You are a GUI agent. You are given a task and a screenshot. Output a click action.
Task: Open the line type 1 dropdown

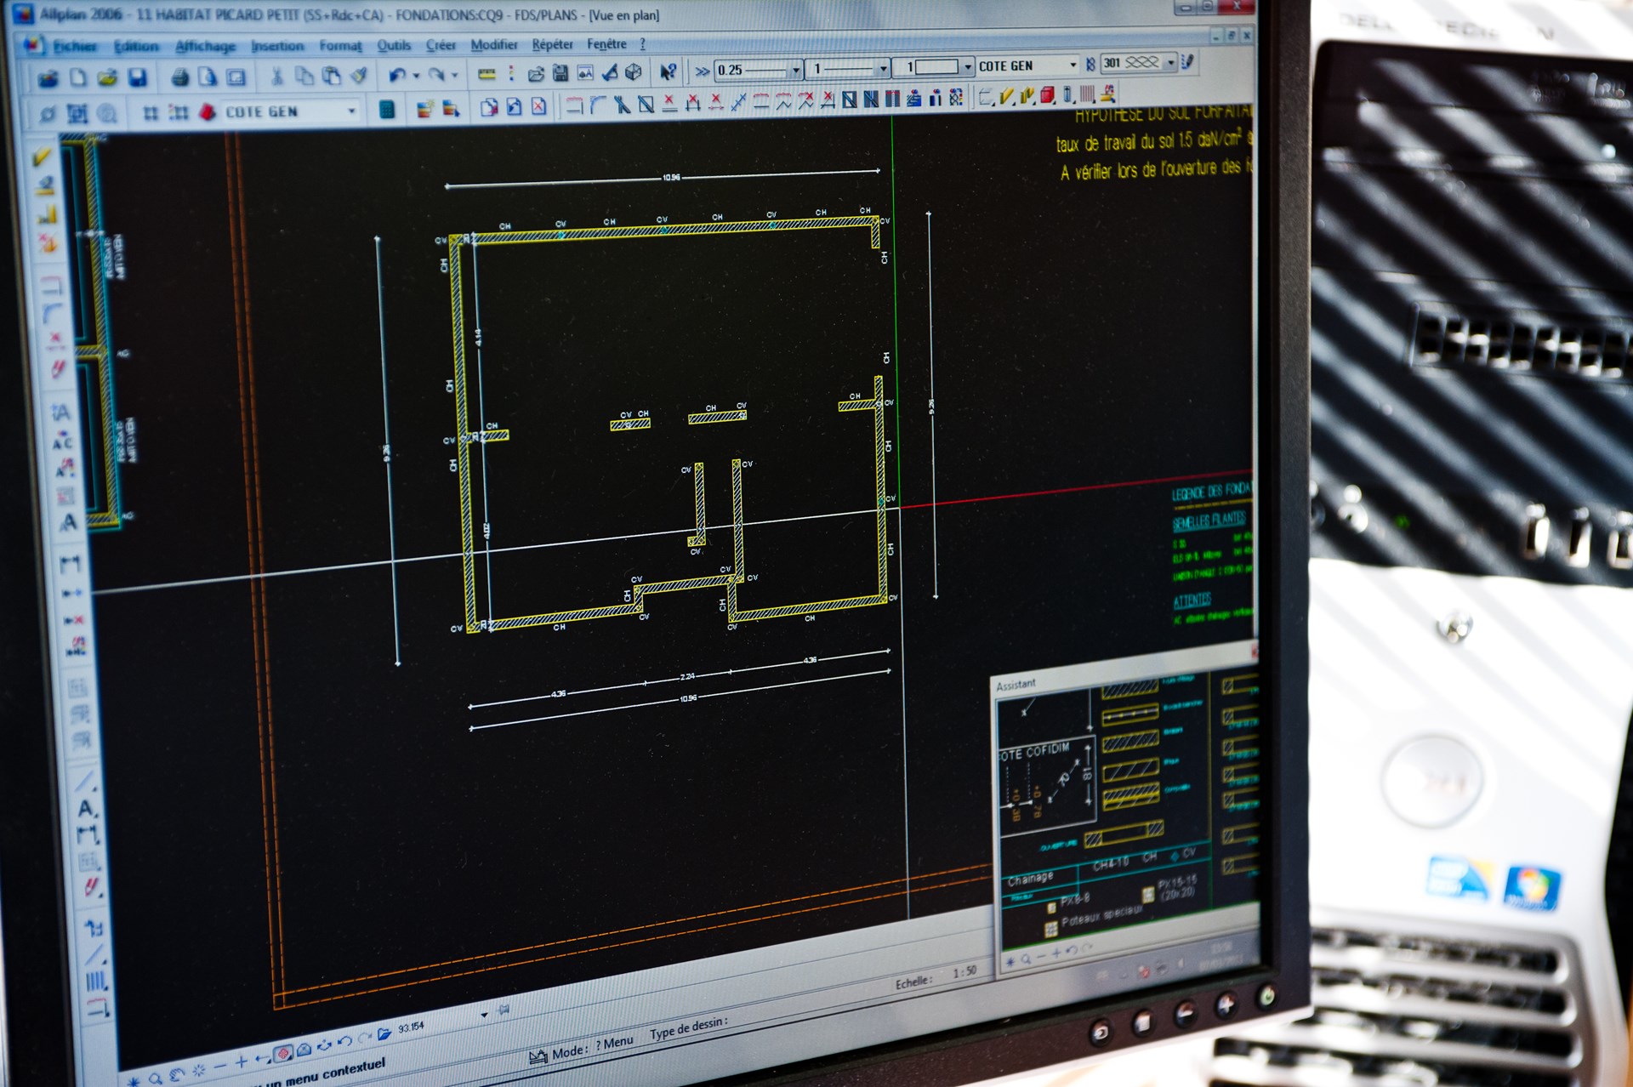point(883,68)
